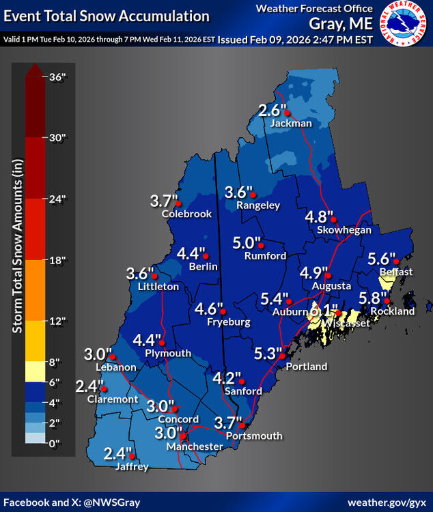Click the red marker dot at Jackman

point(288,113)
